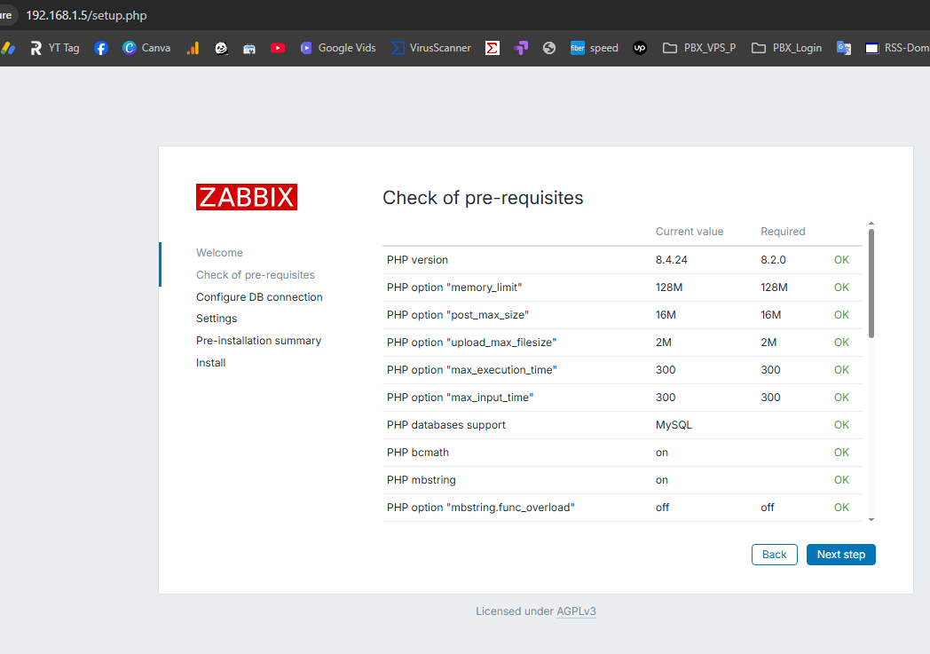Click the 8.2.0 required PHP version value

(x=774, y=260)
